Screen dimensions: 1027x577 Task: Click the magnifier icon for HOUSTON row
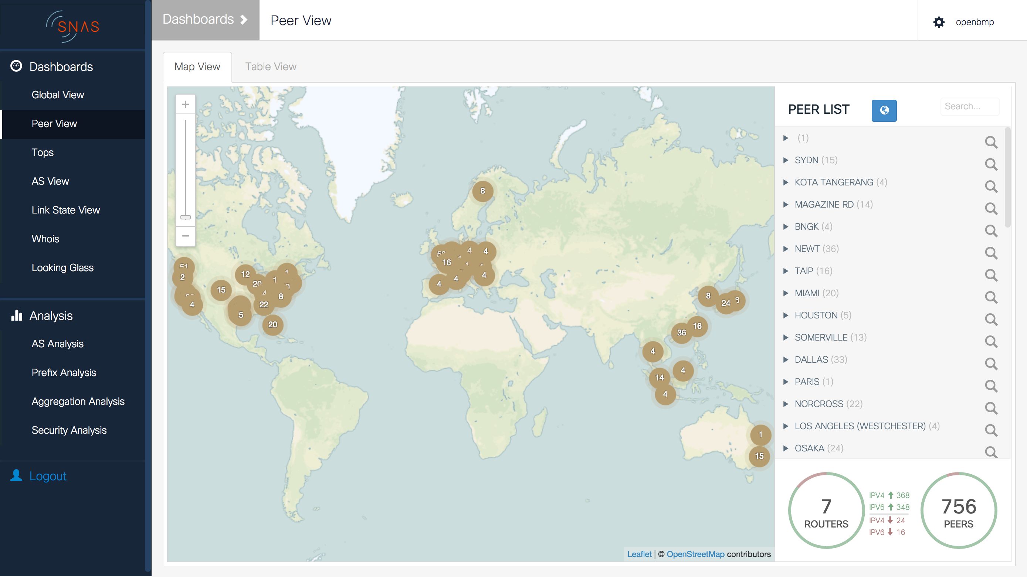(x=991, y=319)
